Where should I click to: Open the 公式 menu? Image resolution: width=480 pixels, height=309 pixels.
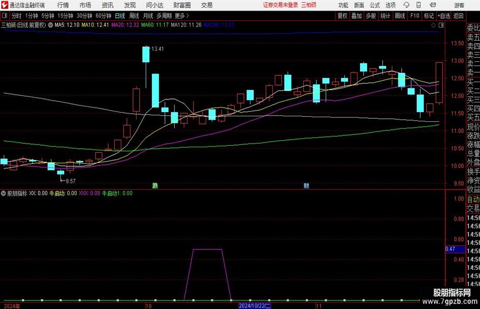coord(375,5)
